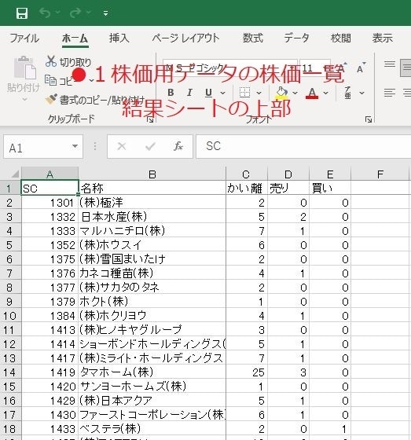
Task: Select column C header
Action: (x=247, y=174)
